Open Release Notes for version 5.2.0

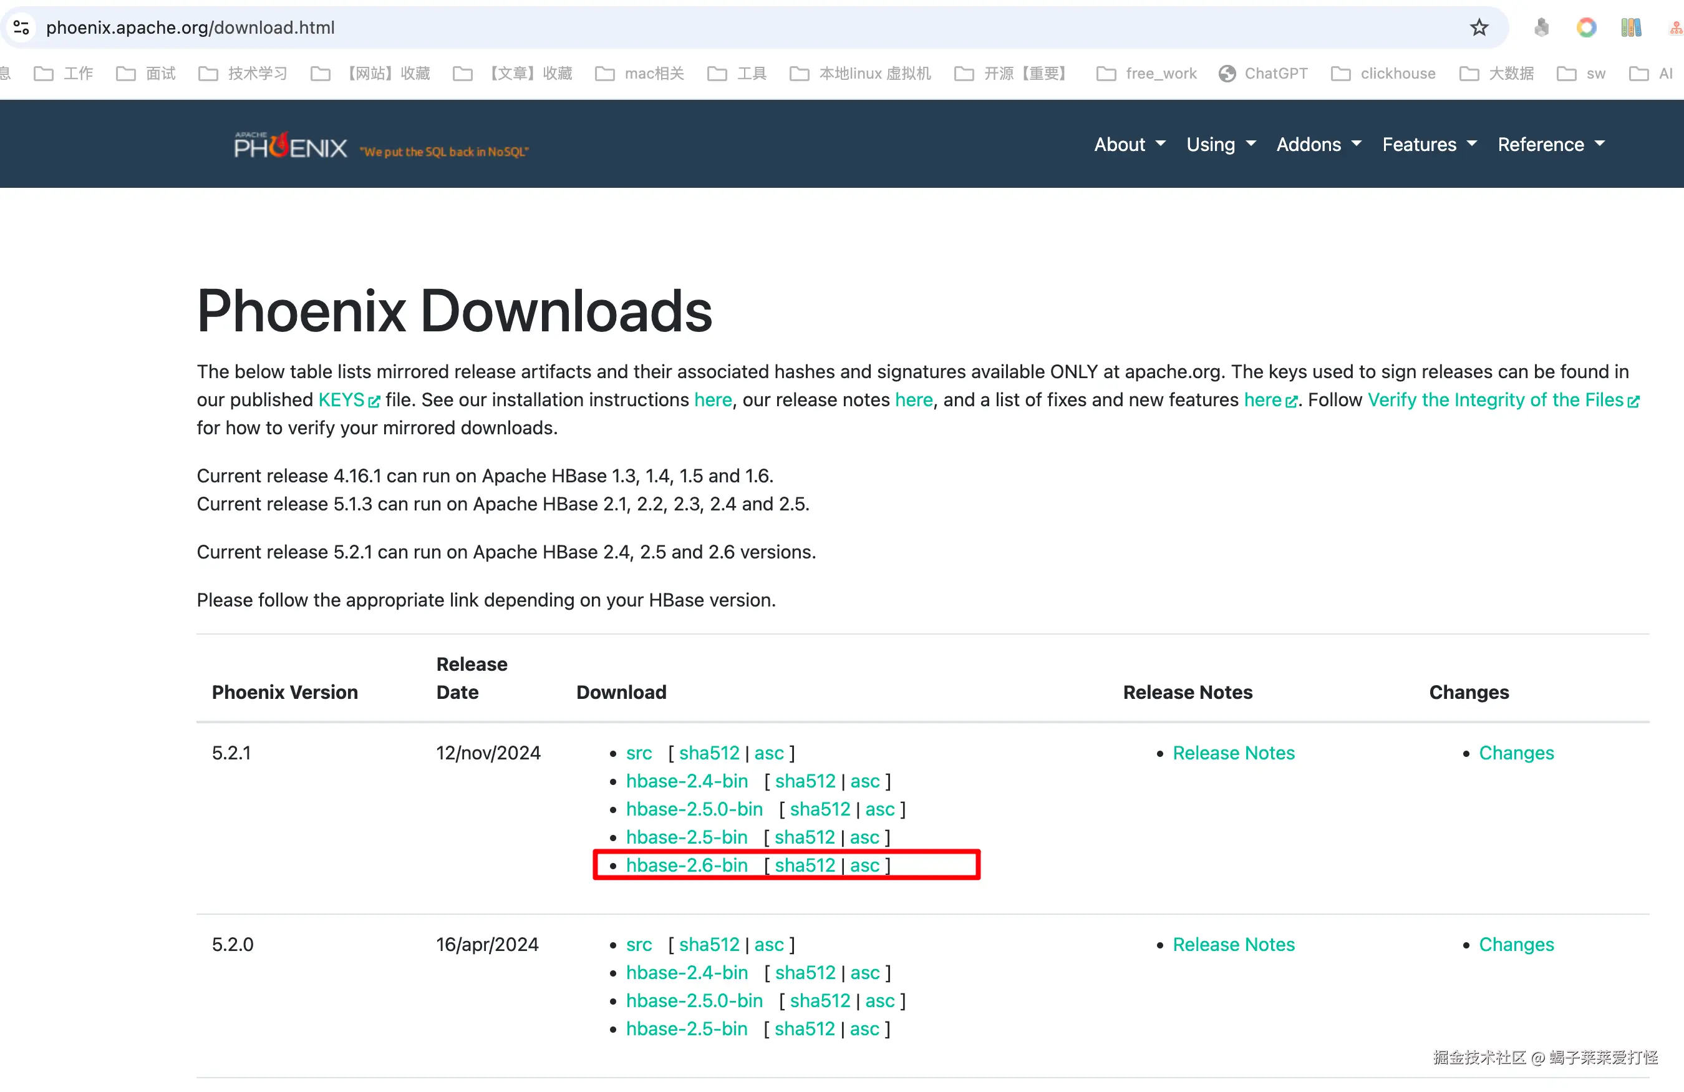coord(1233,944)
